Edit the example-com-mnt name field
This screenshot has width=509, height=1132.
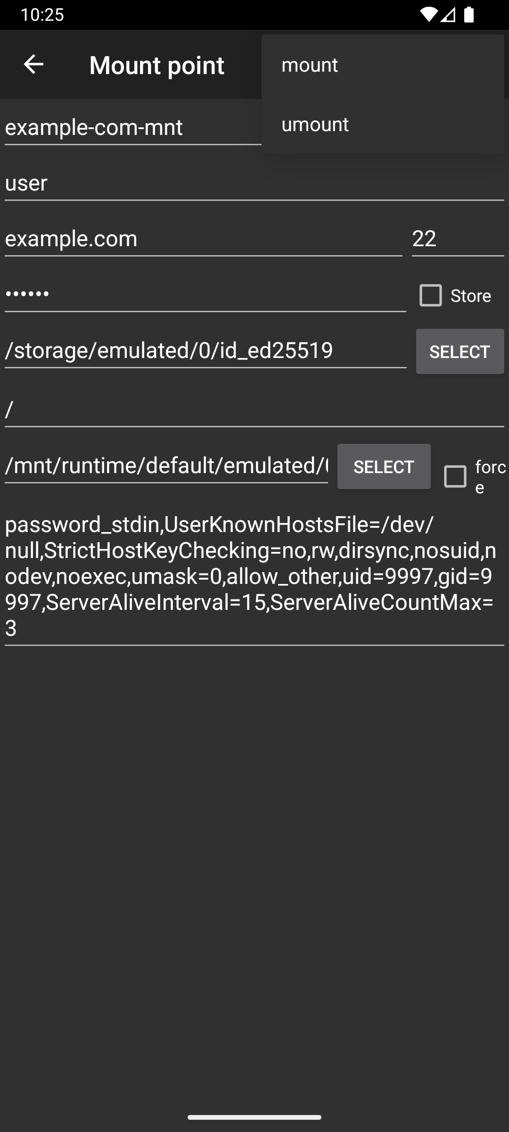click(133, 127)
